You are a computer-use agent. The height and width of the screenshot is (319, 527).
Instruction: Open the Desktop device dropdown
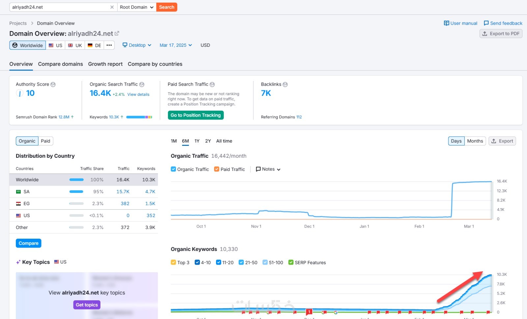[137, 45]
